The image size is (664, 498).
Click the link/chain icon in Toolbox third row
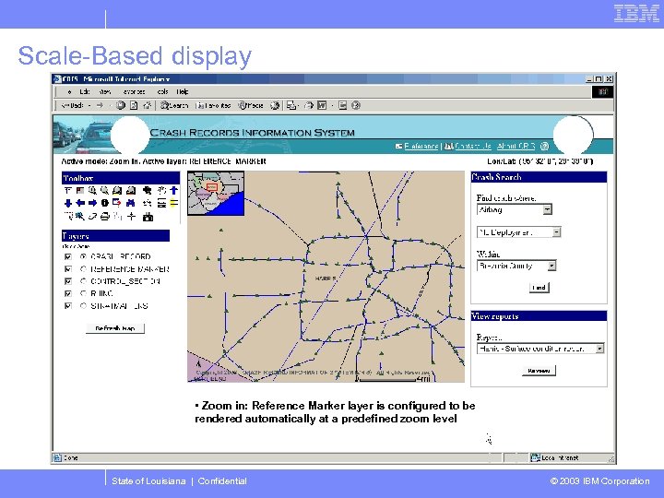click(92, 217)
